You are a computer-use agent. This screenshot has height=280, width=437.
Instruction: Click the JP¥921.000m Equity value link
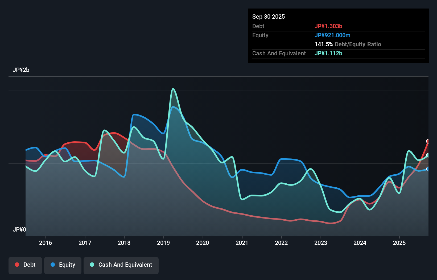click(333, 35)
